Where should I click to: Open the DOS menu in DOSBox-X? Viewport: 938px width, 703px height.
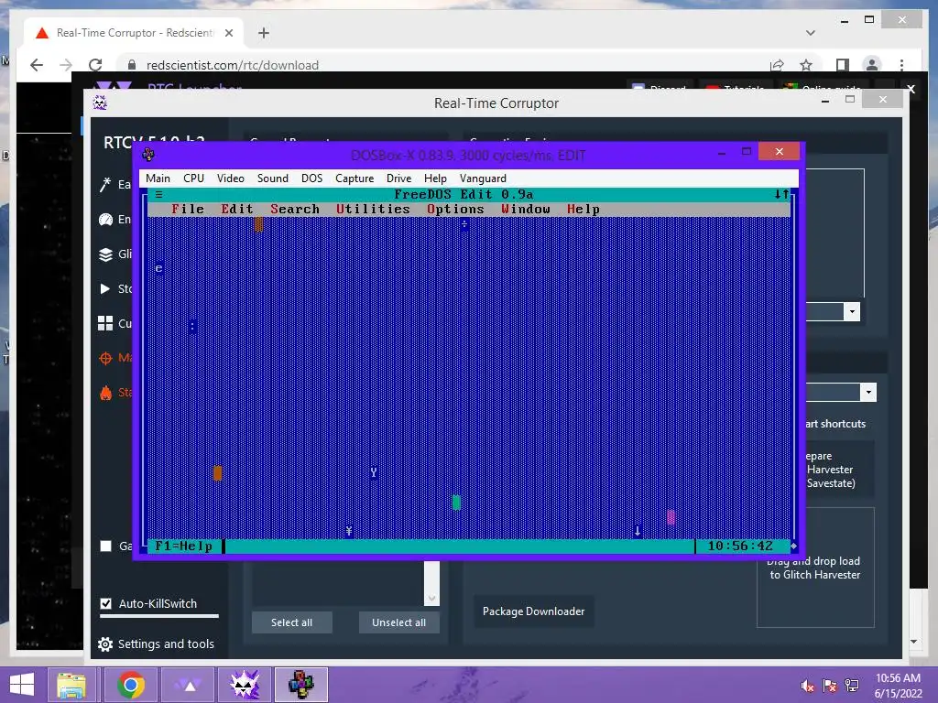(311, 178)
